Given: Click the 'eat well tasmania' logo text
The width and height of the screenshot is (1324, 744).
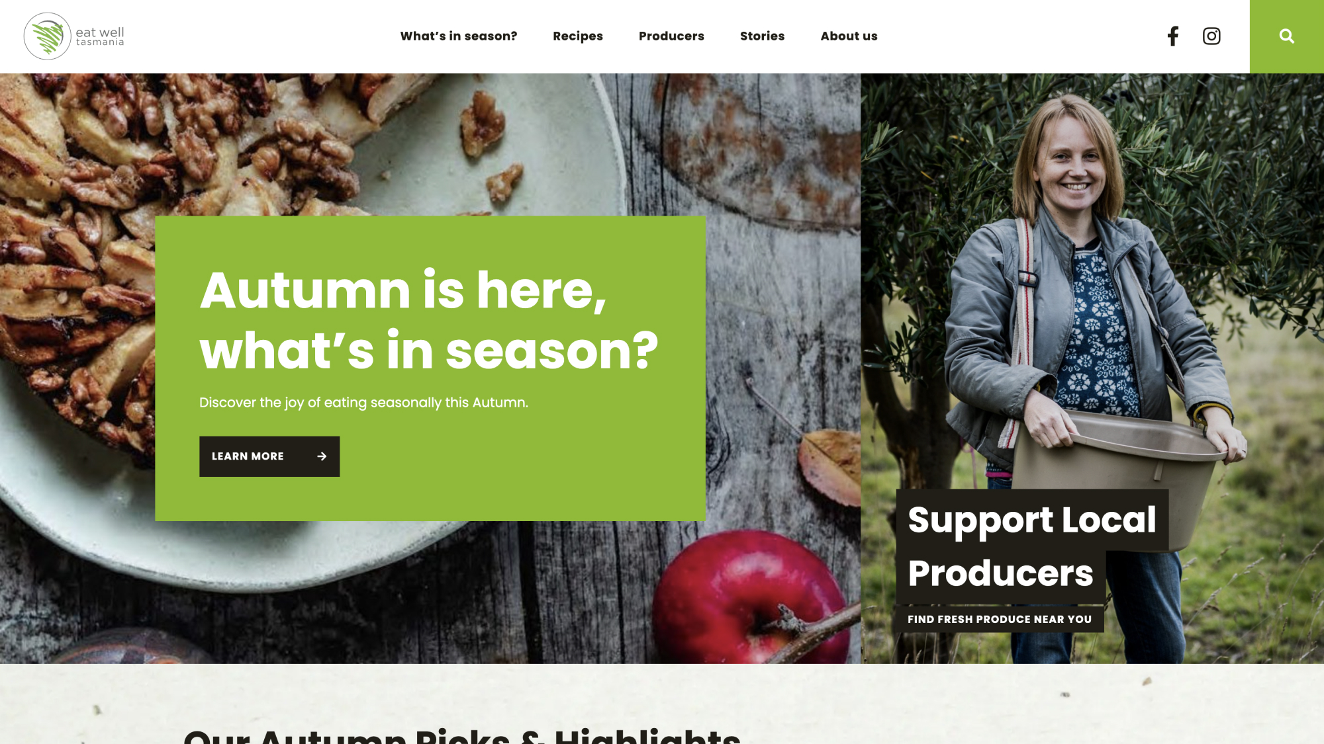Looking at the screenshot, I should (100, 36).
